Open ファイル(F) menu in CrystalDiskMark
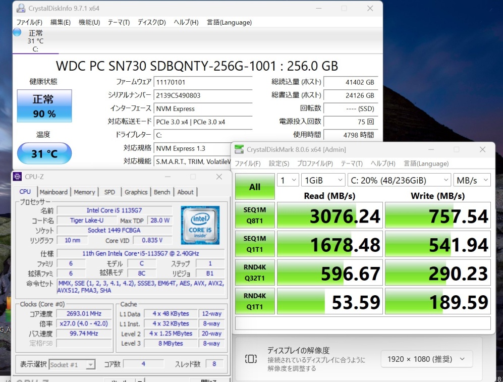This screenshot has width=503, height=382. pos(248,163)
